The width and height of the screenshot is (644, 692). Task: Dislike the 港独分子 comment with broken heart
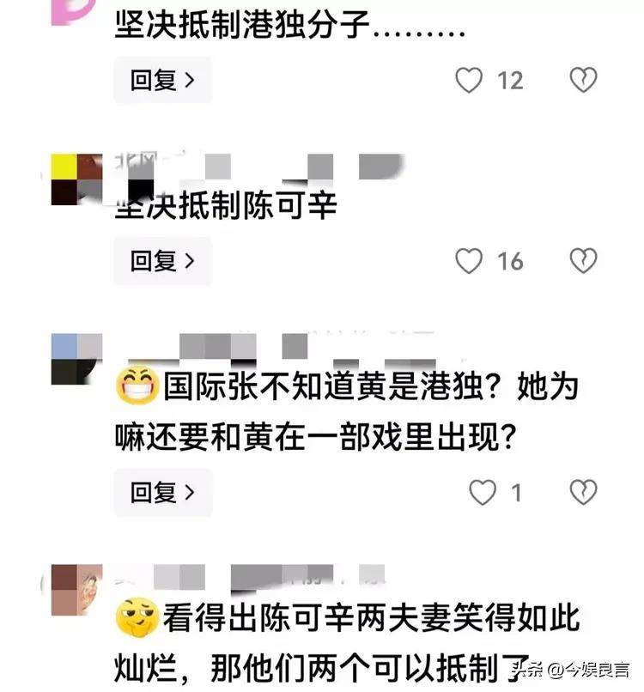point(583,80)
